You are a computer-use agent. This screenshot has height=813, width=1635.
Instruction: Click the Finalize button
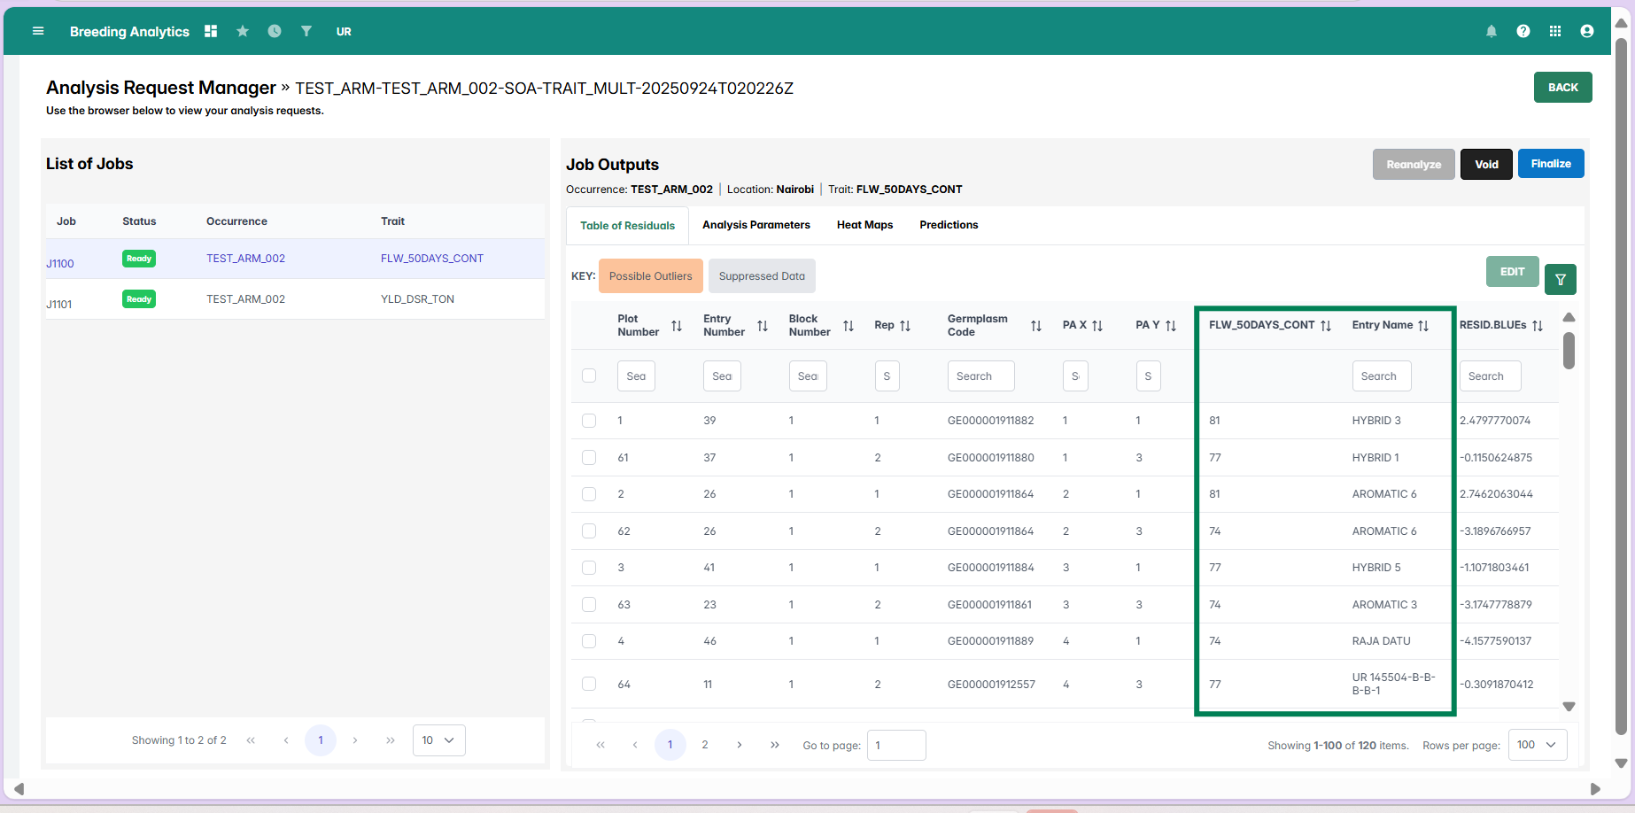pyautogui.click(x=1551, y=164)
